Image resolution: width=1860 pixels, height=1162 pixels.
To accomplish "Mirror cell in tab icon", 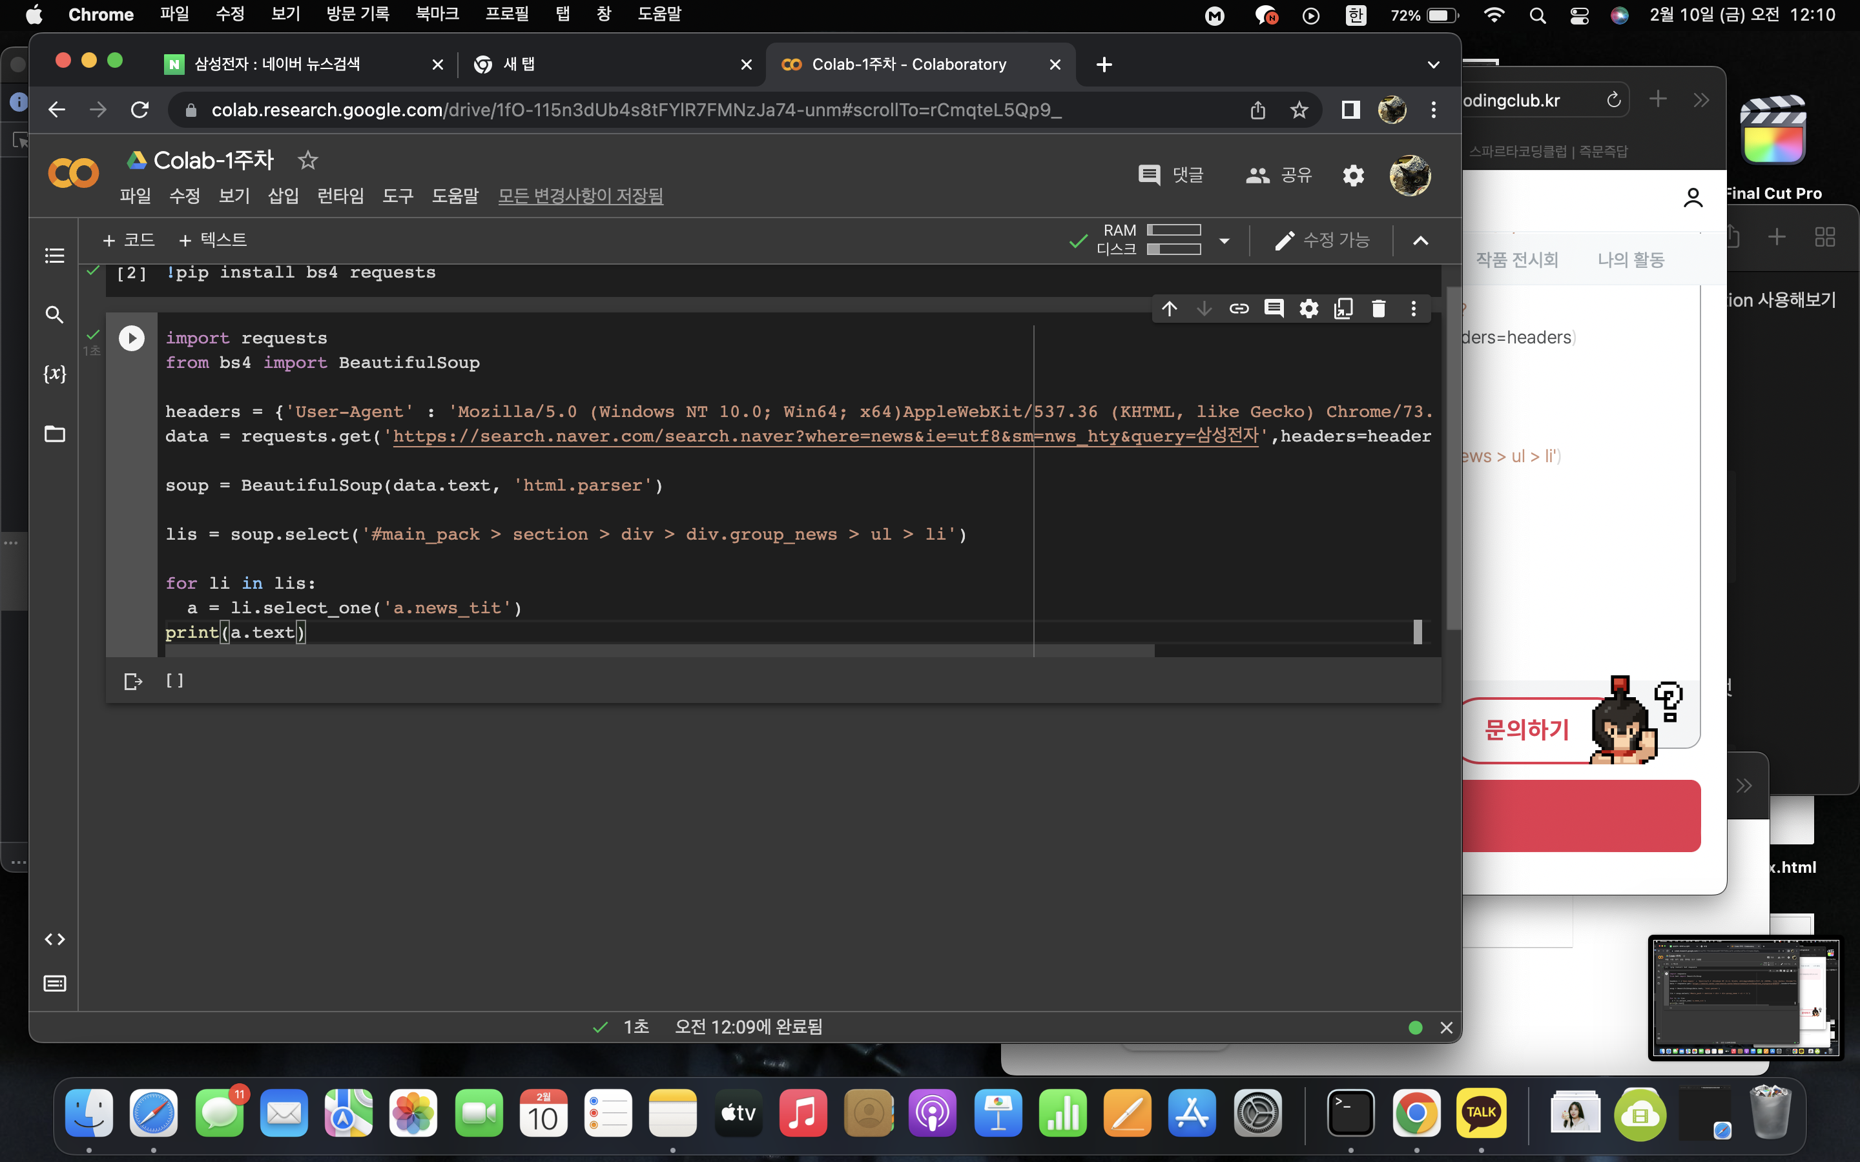I will click(x=1343, y=309).
